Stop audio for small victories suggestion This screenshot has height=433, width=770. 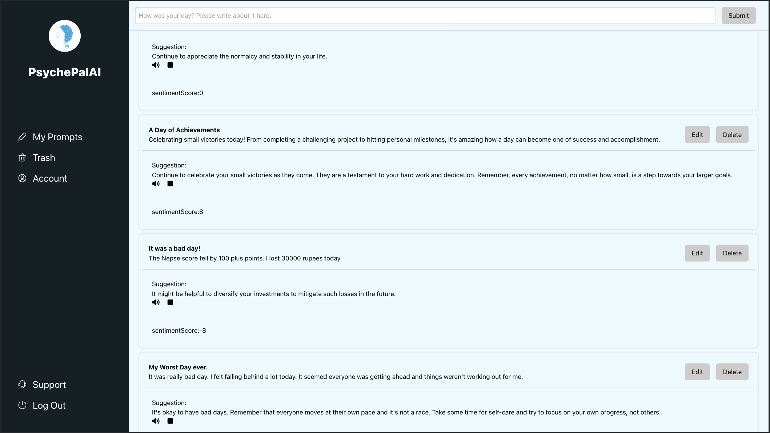coord(170,184)
